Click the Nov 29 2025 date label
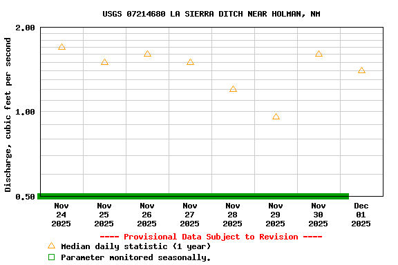This screenshot has height=265, width=398. pyautogui.click(x=276, y=215)
